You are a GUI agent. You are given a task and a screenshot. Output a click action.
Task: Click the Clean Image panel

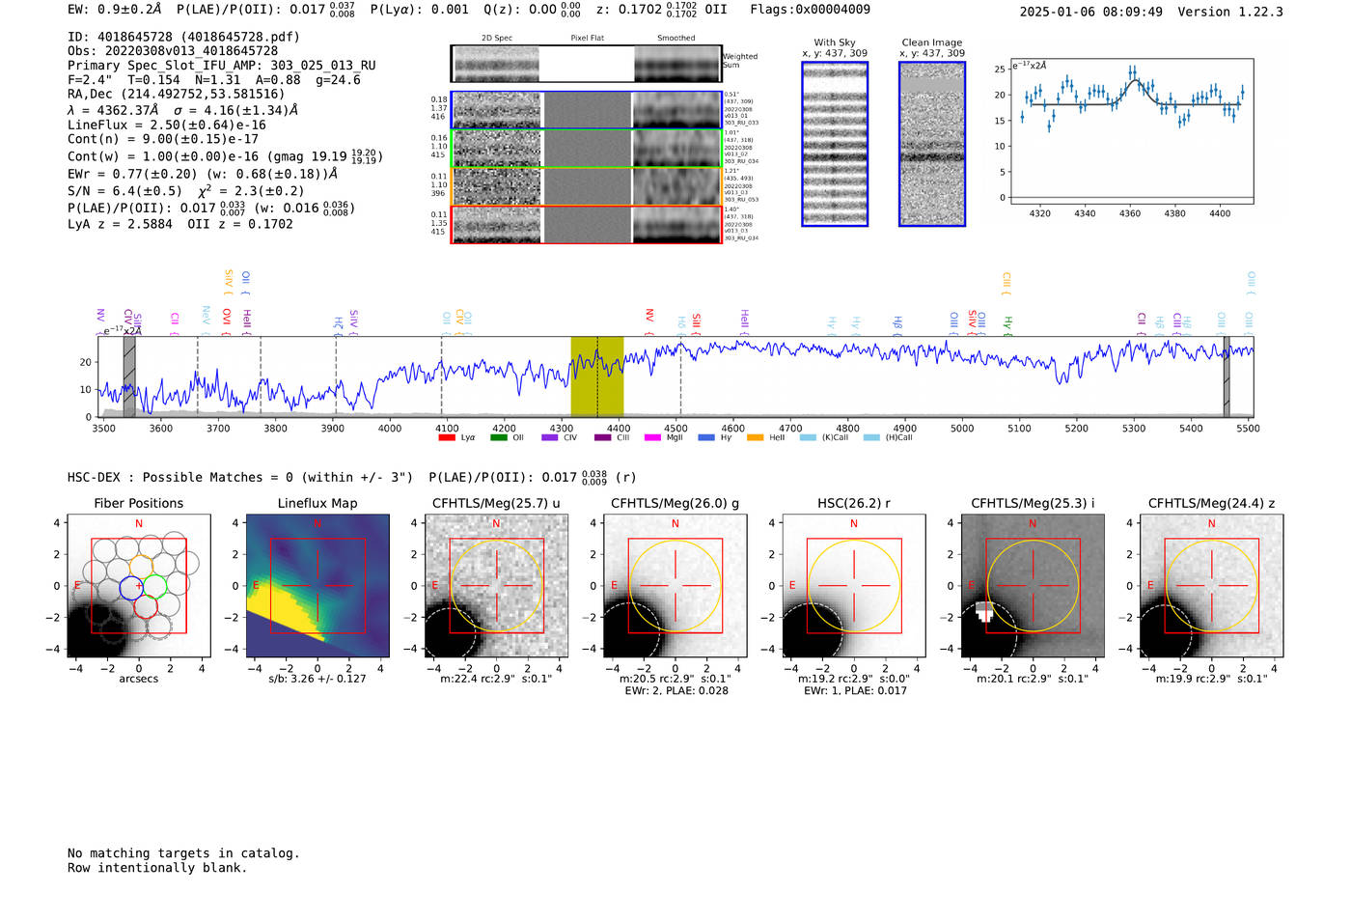[x=932, y=145]
